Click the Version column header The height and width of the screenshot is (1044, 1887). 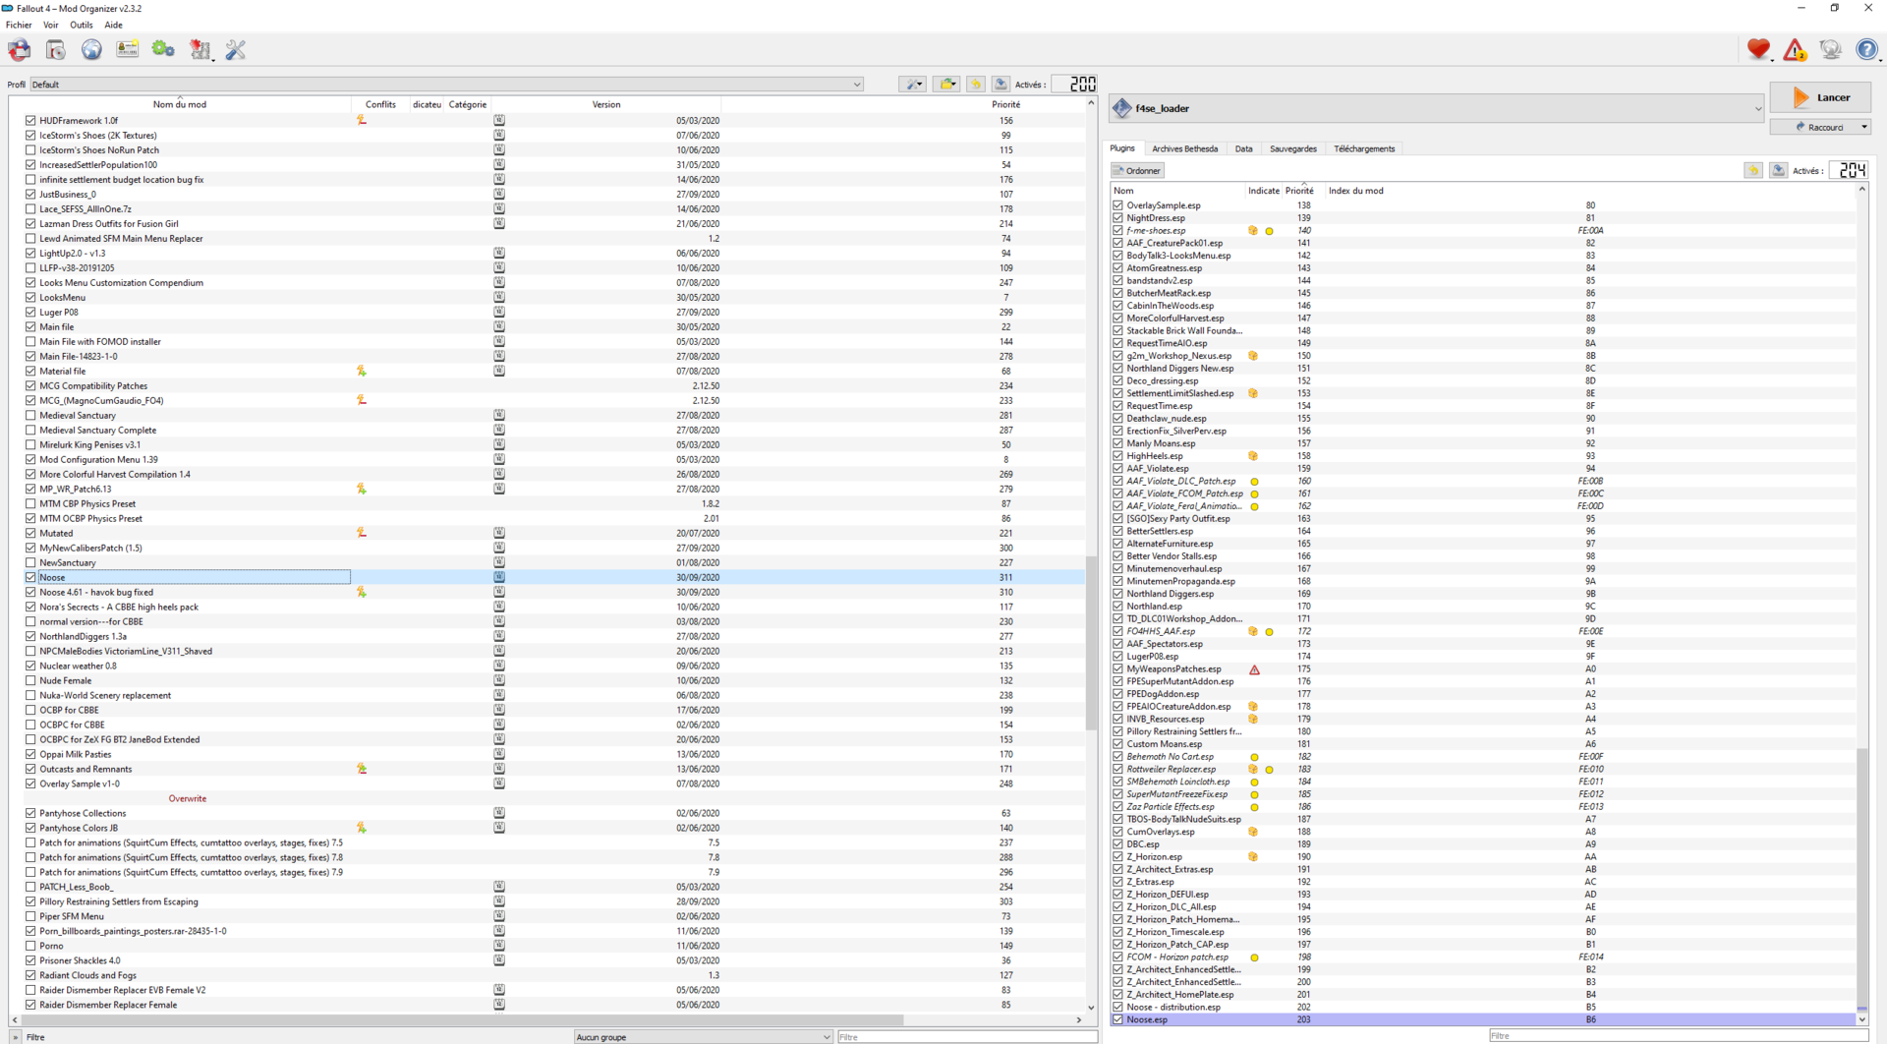[x=606, y=104]
